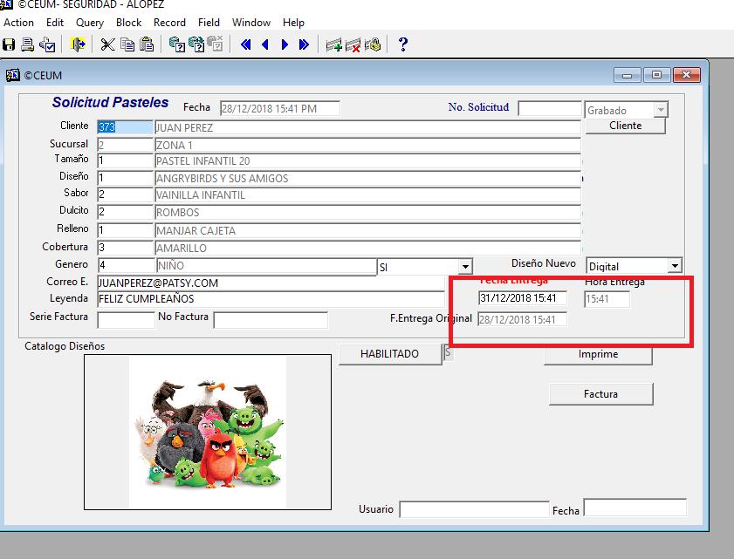Click the Cliente code field 373
Screen dimensions: 734x559
pos(125,126)
